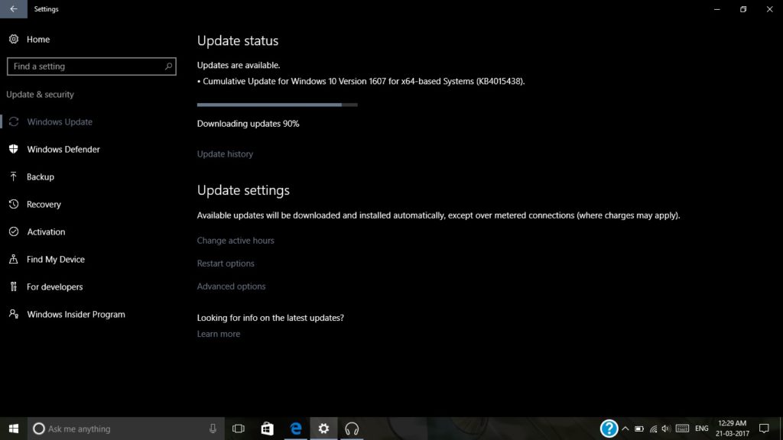This screenshot has height=440, width=783.
Task: Click the battery tray icon
Action: [x=639, y=429]
